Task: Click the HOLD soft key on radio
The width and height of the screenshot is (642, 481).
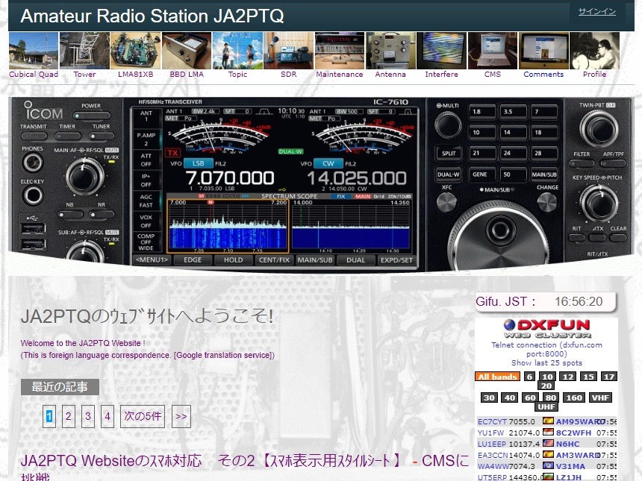Action: 234,260
